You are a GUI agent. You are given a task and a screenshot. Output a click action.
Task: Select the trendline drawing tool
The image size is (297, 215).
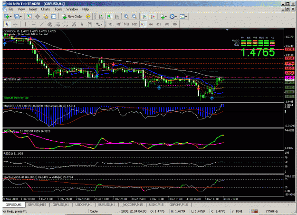coord(41,24)
